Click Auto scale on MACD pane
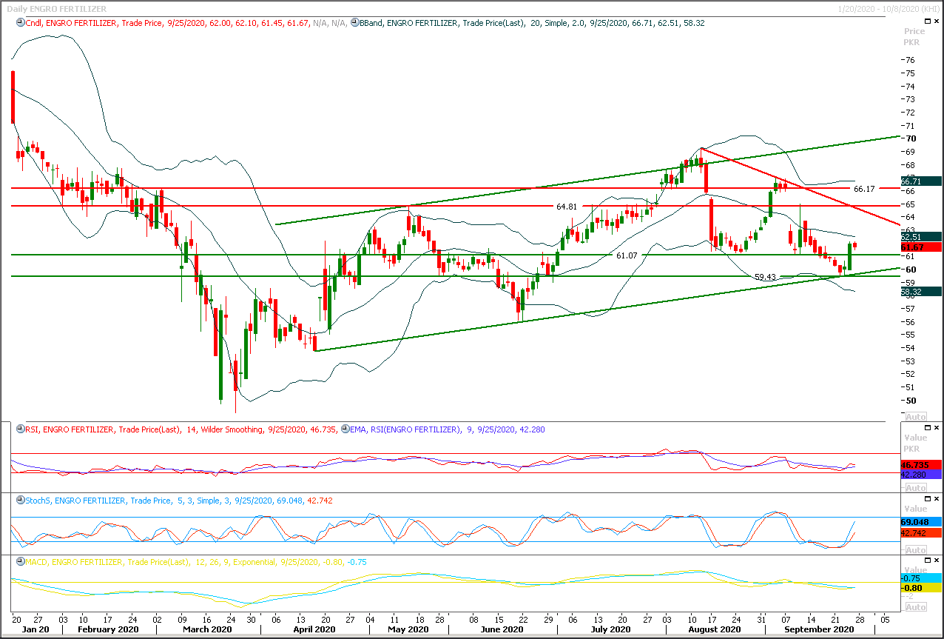This screenshot has height=639, width=944. 916,607
